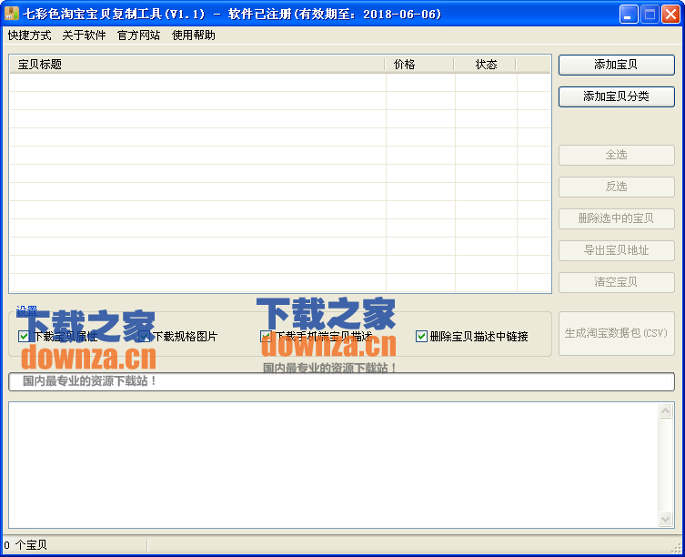The image size is (685, 557).
Task: Toggle the 下载规格图片 checkbox
Action: pyautogui.click(x=144, y=336)
